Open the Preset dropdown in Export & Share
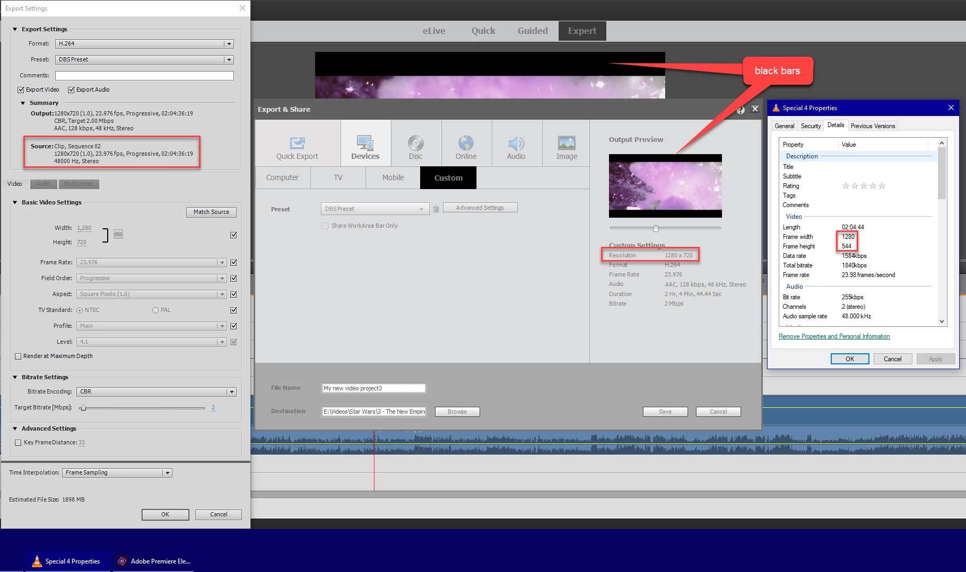Viewport: 966px width, 572px height. [x=375, y=209]
